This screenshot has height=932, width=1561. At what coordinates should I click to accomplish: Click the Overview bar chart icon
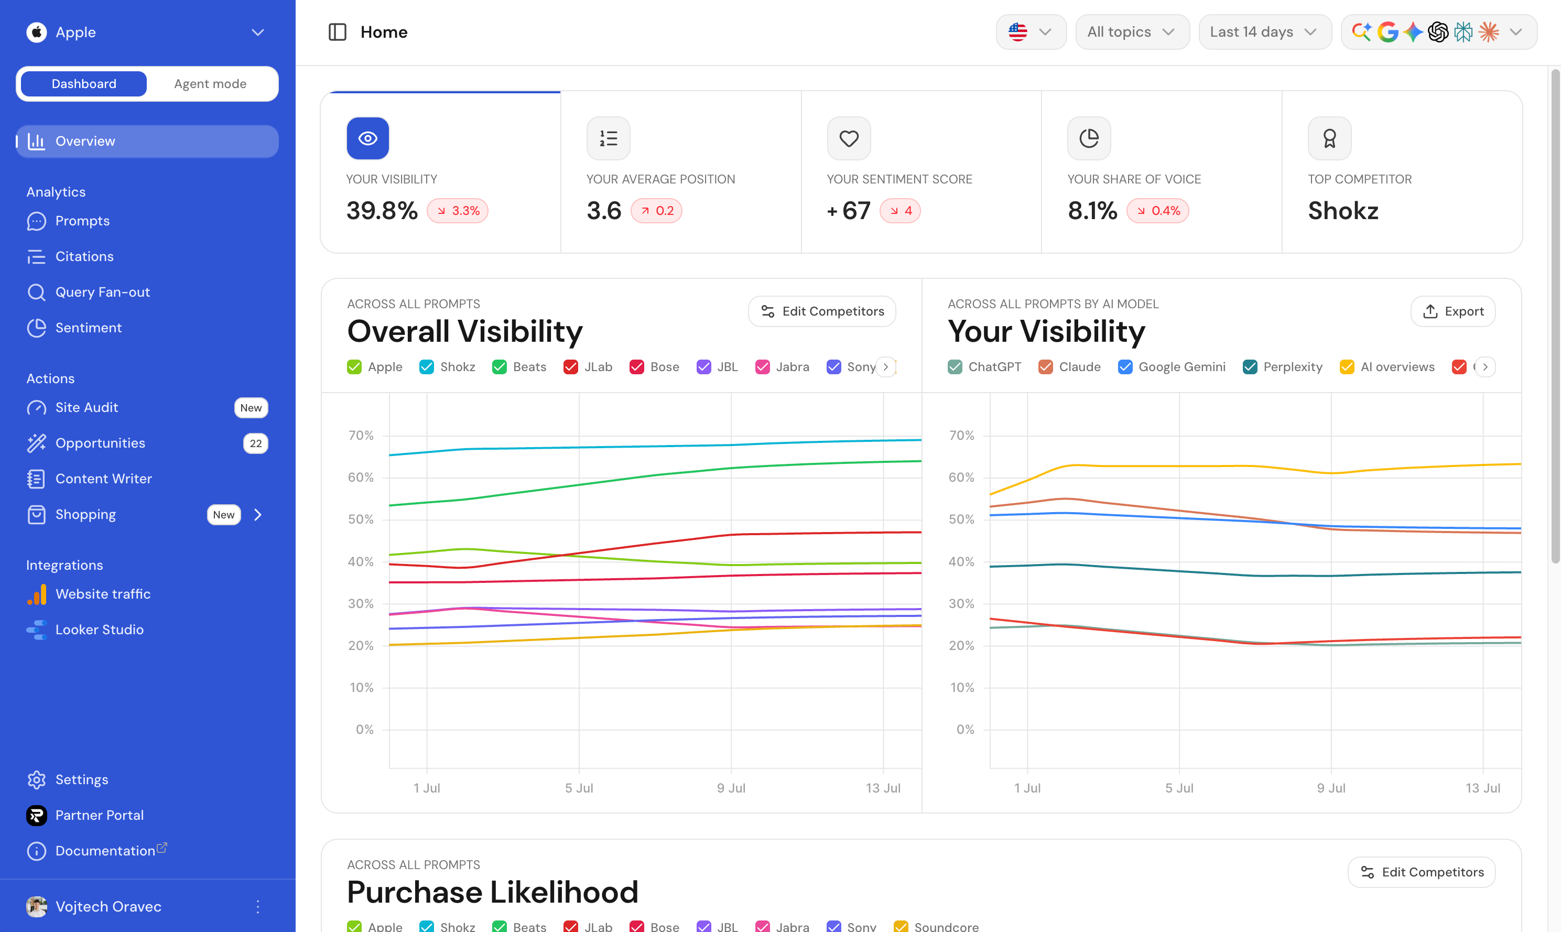(36, 142)
